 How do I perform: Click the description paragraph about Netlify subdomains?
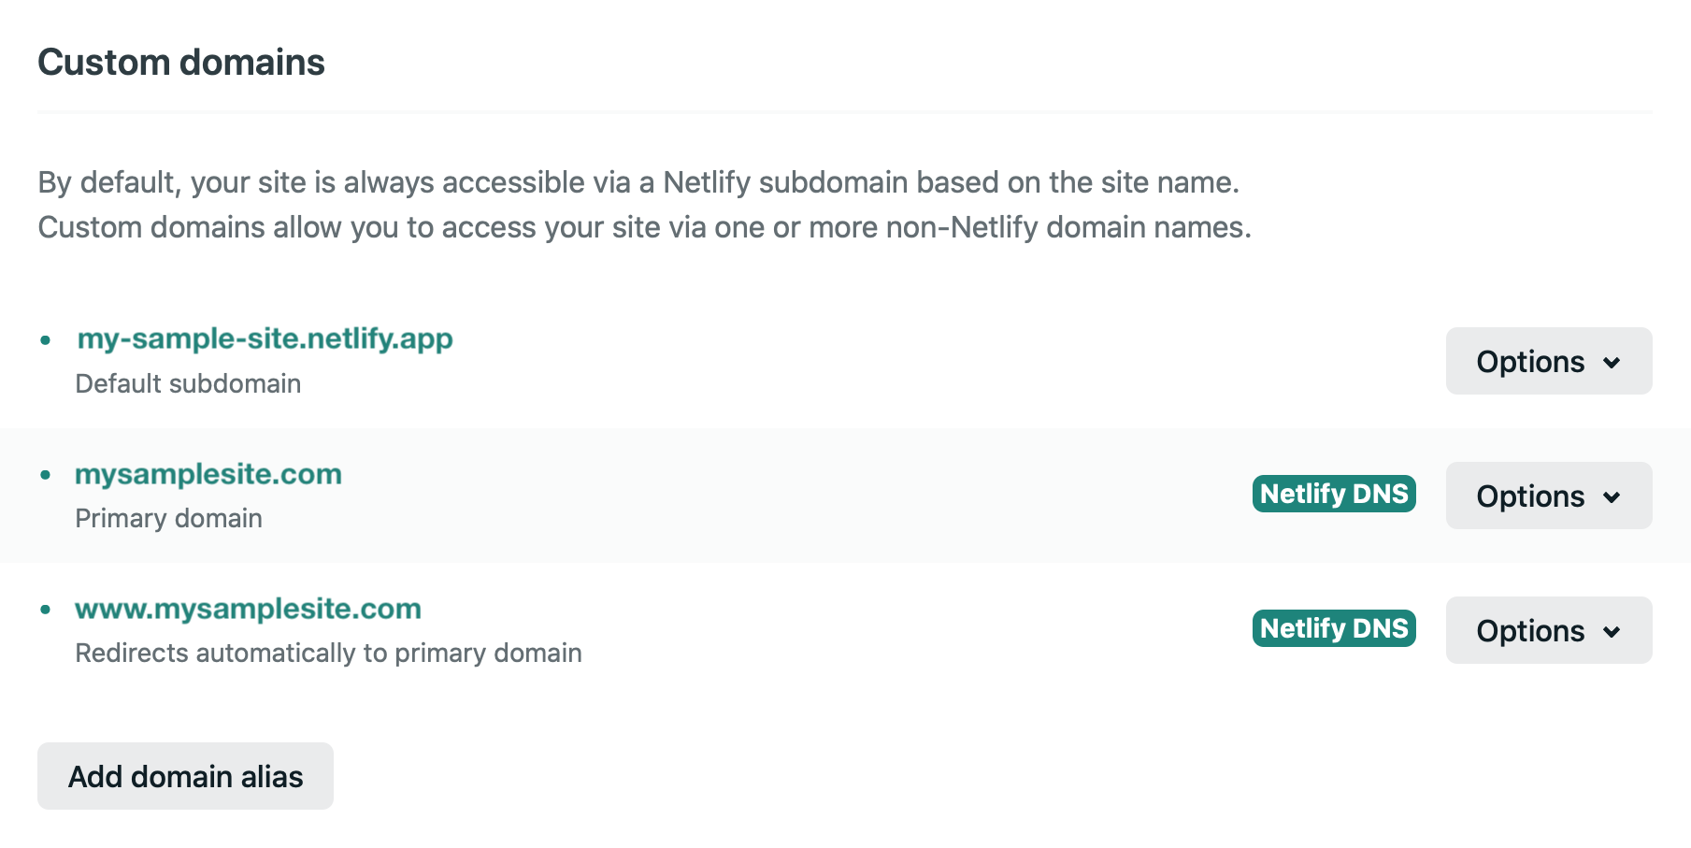pos(645,205)
